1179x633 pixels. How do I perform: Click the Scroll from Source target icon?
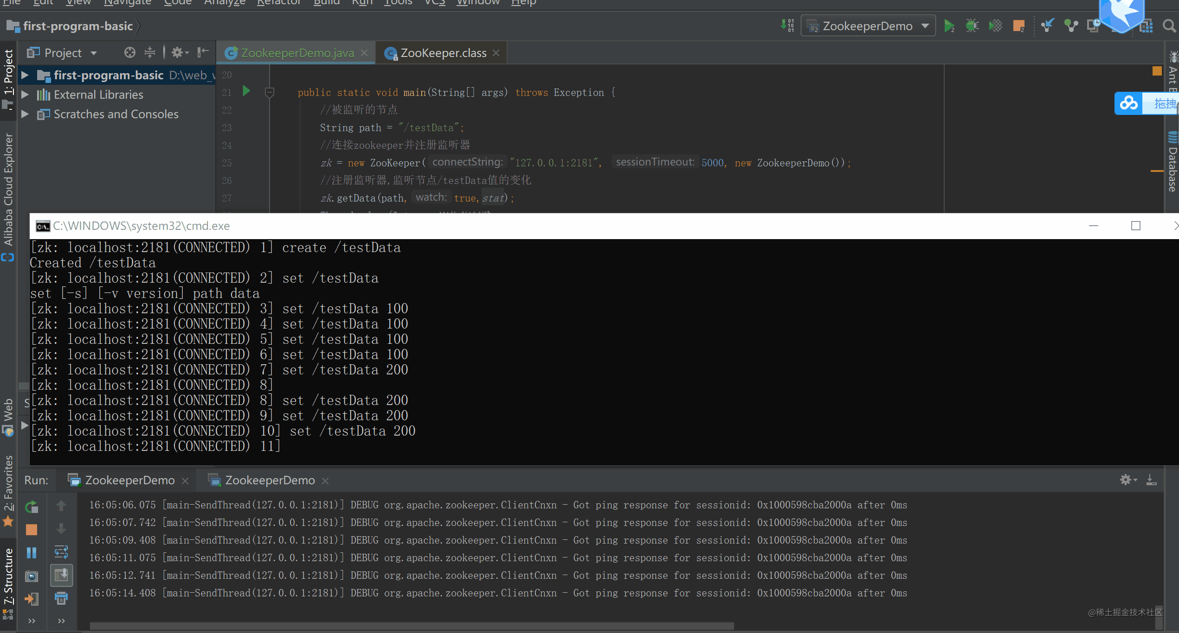pyautogui.click(x=129, y=52)
